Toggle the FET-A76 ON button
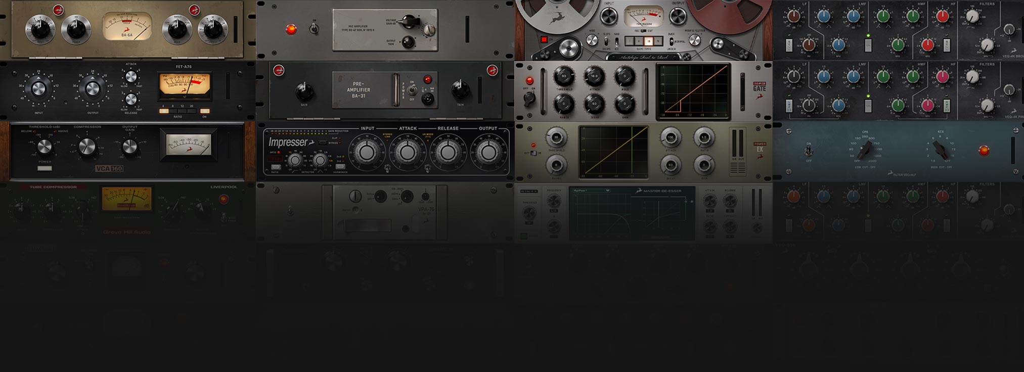The height and width of the screenshot is (372, 1024). click(204, 111)
